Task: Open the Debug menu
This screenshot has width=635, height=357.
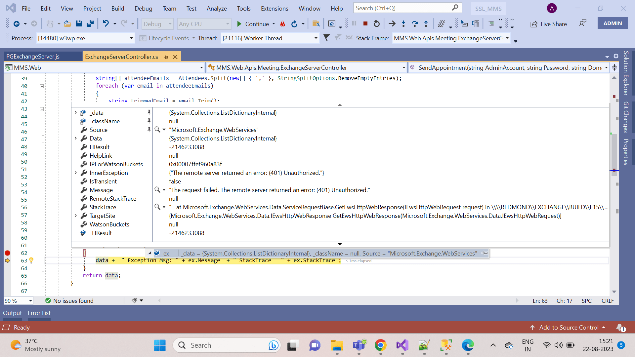Action: click(143, 8)
